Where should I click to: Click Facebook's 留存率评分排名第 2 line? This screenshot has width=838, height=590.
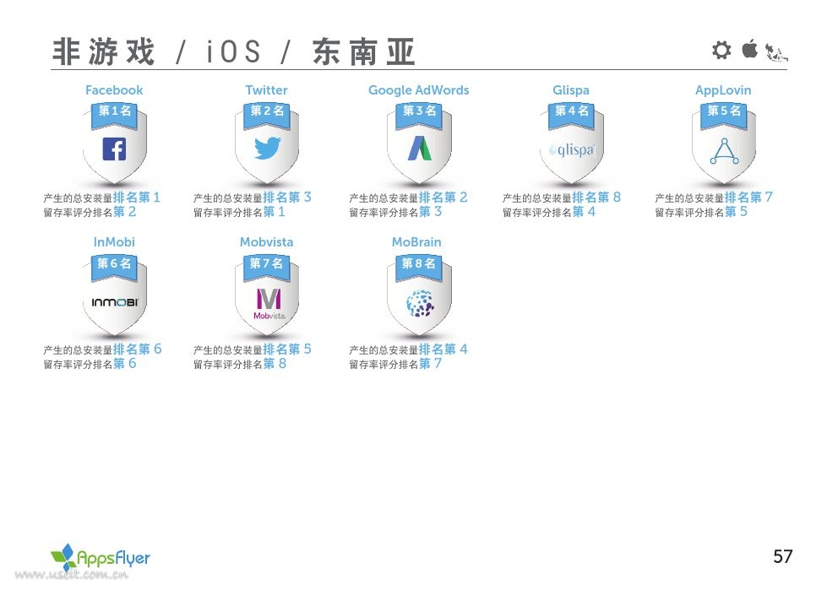point(90,212)
